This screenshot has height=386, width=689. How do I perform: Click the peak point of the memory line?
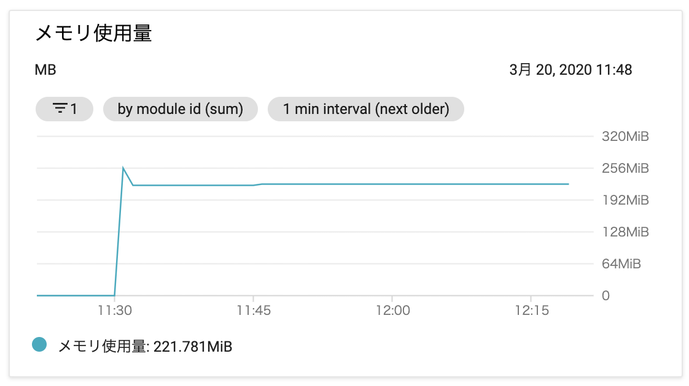pos(123,167)
